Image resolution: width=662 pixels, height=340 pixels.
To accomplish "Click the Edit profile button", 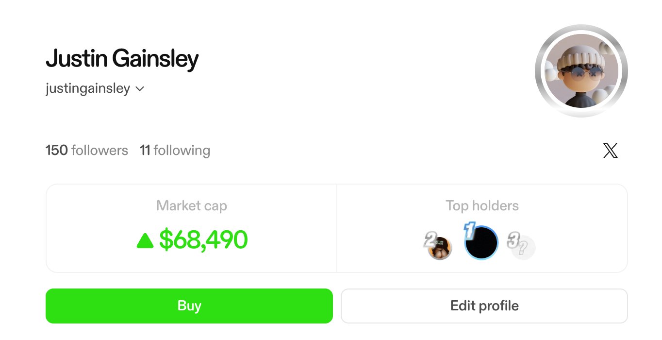I will 484,306.
